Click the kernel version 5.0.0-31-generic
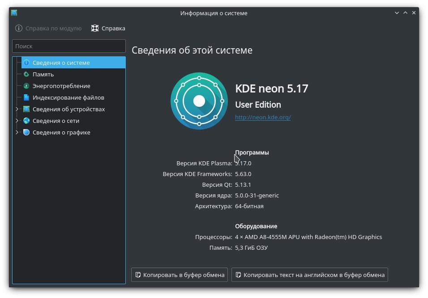428x298 pixels. click(257, 195)
